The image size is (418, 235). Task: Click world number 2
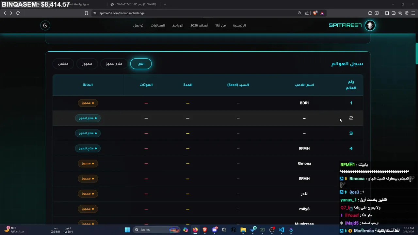(x=351, y=118)
